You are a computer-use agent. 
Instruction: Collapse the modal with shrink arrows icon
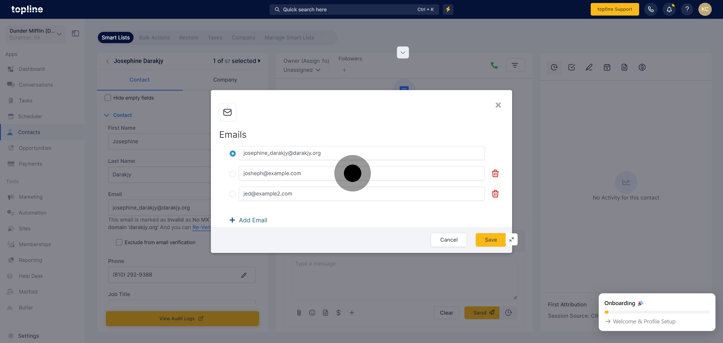[x=512, y=240]
